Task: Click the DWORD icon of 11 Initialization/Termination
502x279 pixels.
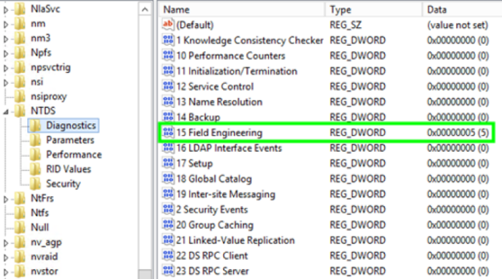Action: (168, 71)
